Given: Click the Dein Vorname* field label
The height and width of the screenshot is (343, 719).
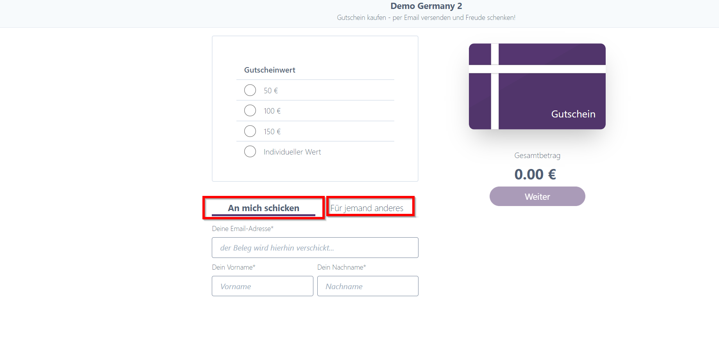Looking at the screenshot, I should point(234,267).
